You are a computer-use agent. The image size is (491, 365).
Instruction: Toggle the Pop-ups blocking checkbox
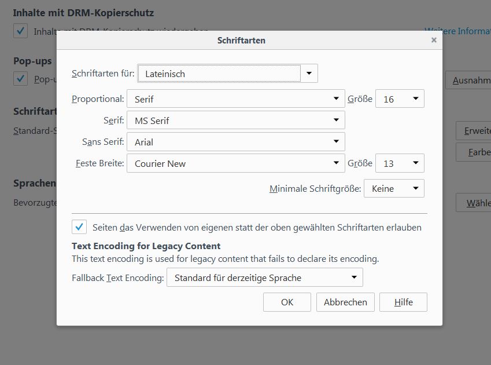click(x=21, y=79)
